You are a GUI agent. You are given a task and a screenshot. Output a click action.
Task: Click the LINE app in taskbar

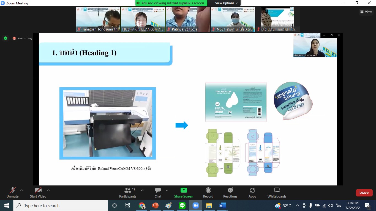182,206
